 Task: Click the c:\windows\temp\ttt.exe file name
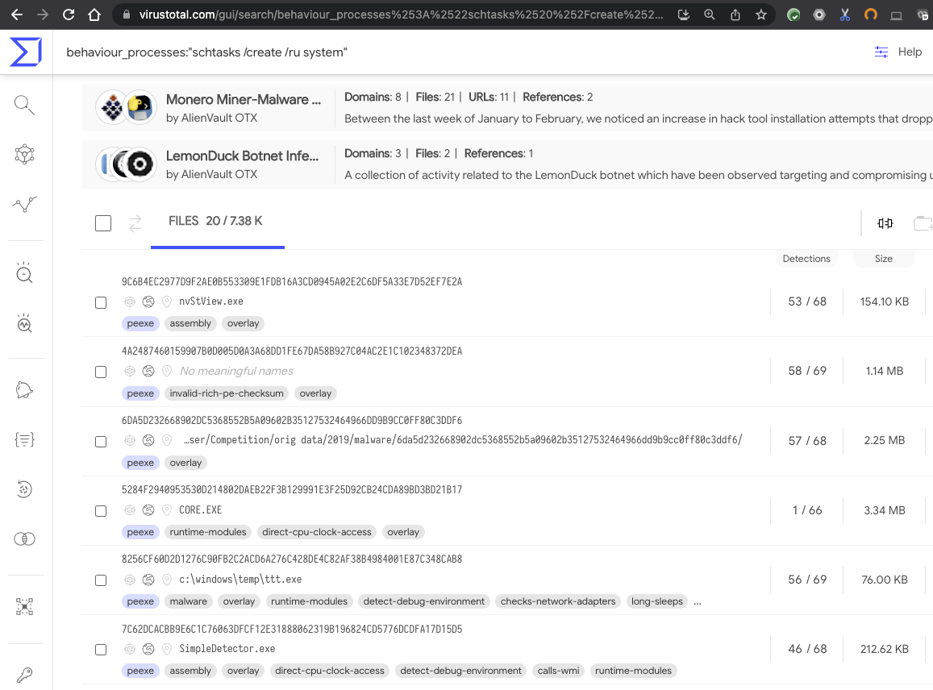(x=240, y=580)
